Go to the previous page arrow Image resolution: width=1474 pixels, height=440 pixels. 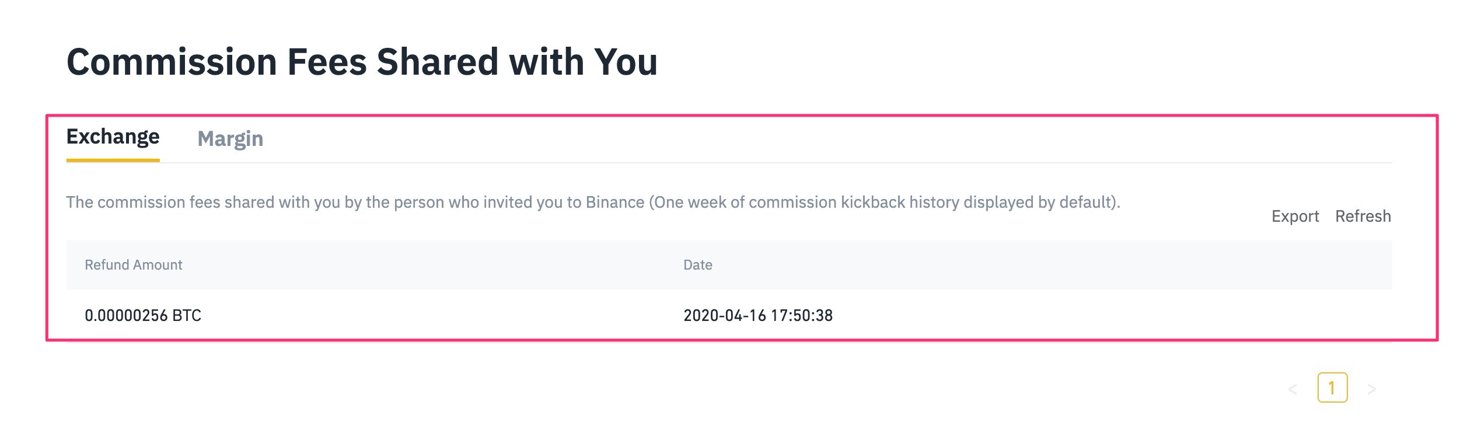coord(1293,389)
